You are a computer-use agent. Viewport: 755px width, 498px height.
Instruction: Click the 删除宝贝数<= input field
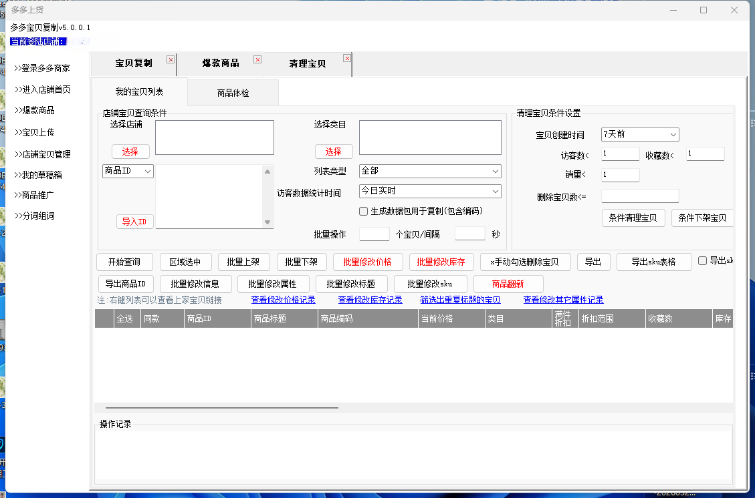[640, 196]
